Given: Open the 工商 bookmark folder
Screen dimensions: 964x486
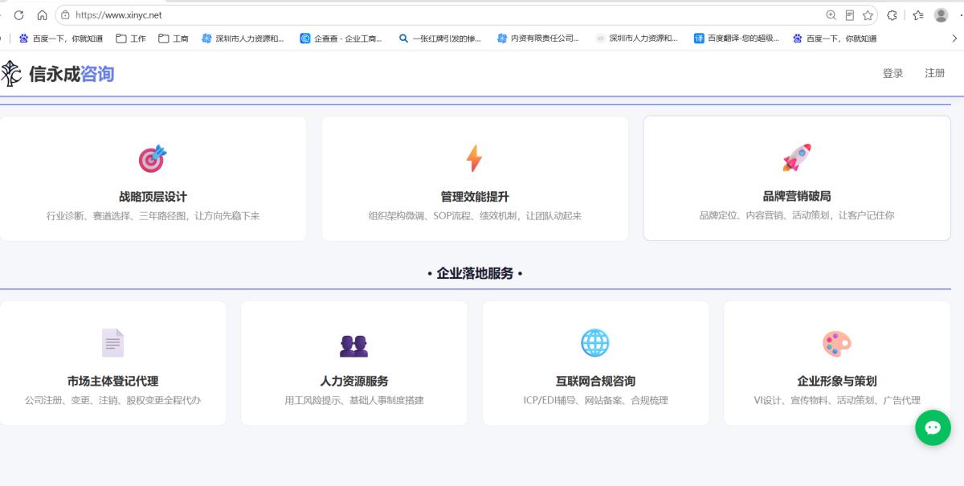Looking at the screenshot, I should point(174,38).
